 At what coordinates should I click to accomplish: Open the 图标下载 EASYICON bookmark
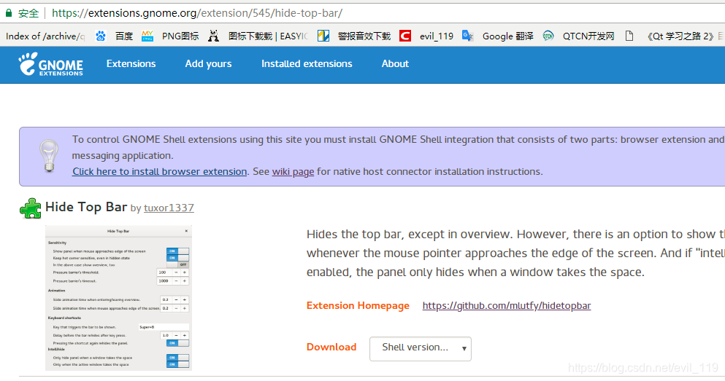point(258,36)
